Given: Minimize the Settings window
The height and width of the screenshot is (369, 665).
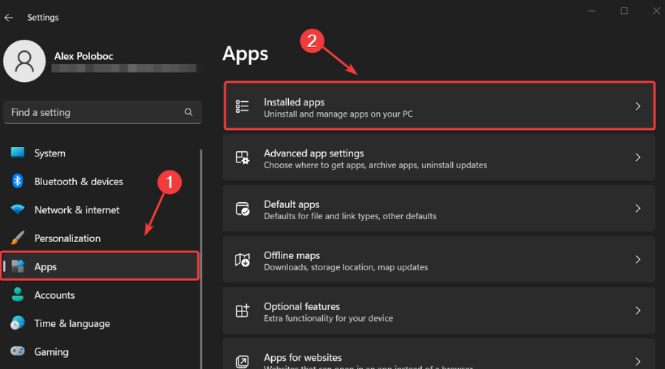Looking at the screenshot, I should tap(592, 11).
